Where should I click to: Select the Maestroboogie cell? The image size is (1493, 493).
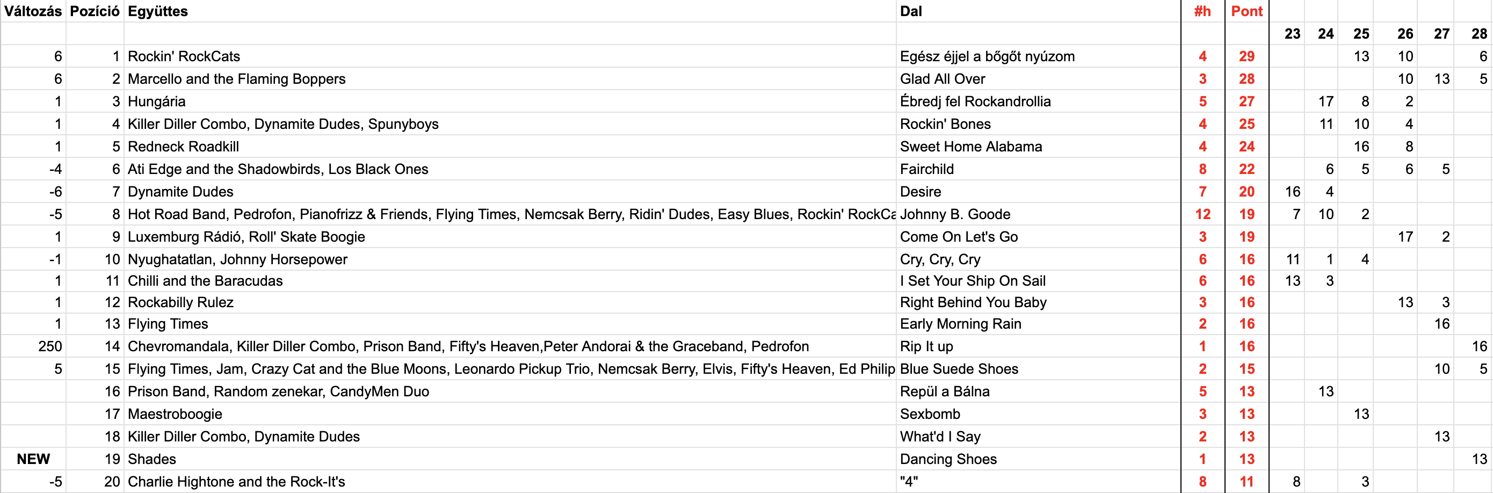(x=175, y=414)
